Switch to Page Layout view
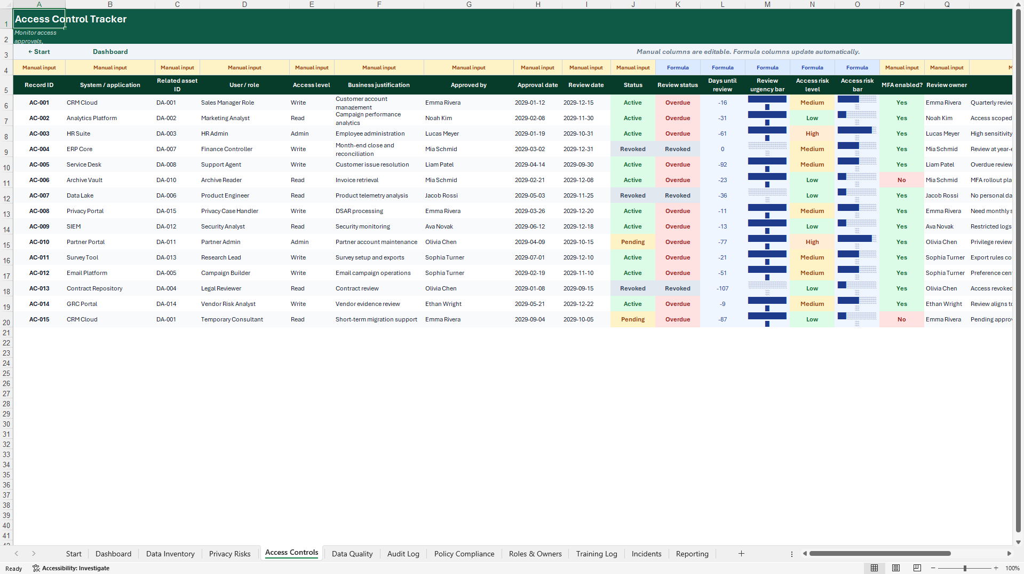The height and width of the screenshot is (574, 1024). (x=896, y=568)
